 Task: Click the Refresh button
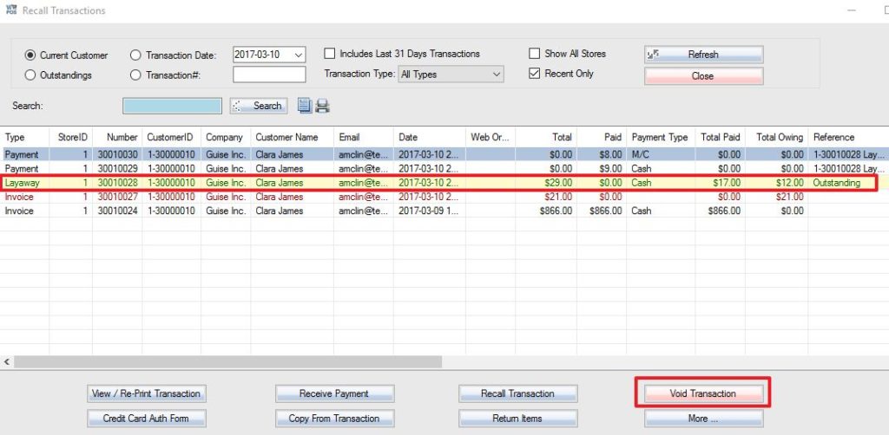coord(703,55)
